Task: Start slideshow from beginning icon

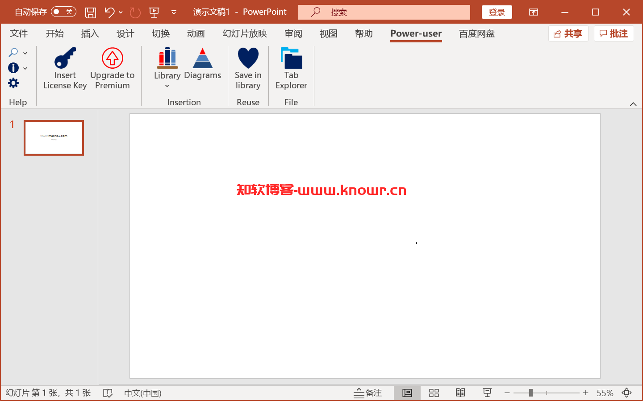Action: point(154,12)
